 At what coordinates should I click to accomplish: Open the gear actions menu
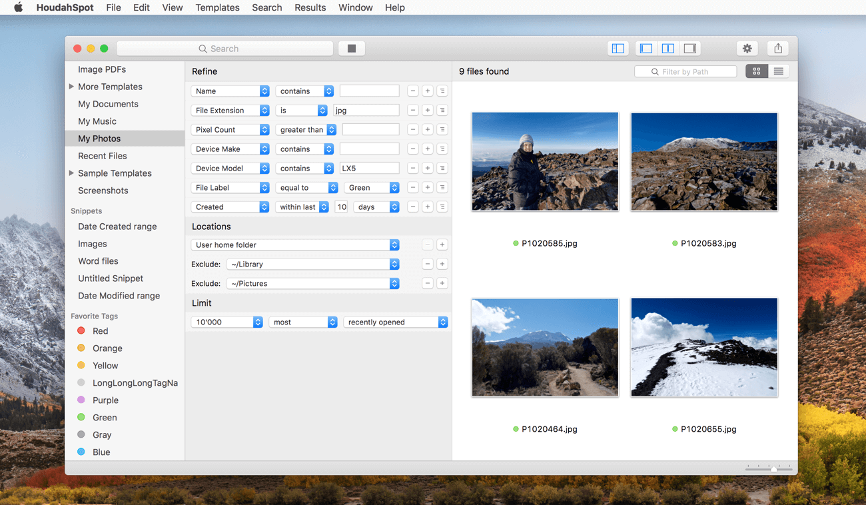[747, 49]
